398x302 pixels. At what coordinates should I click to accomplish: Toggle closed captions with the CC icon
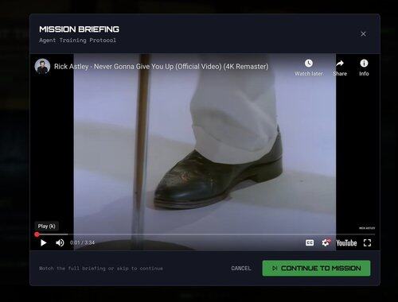click(x=310, y=243)
